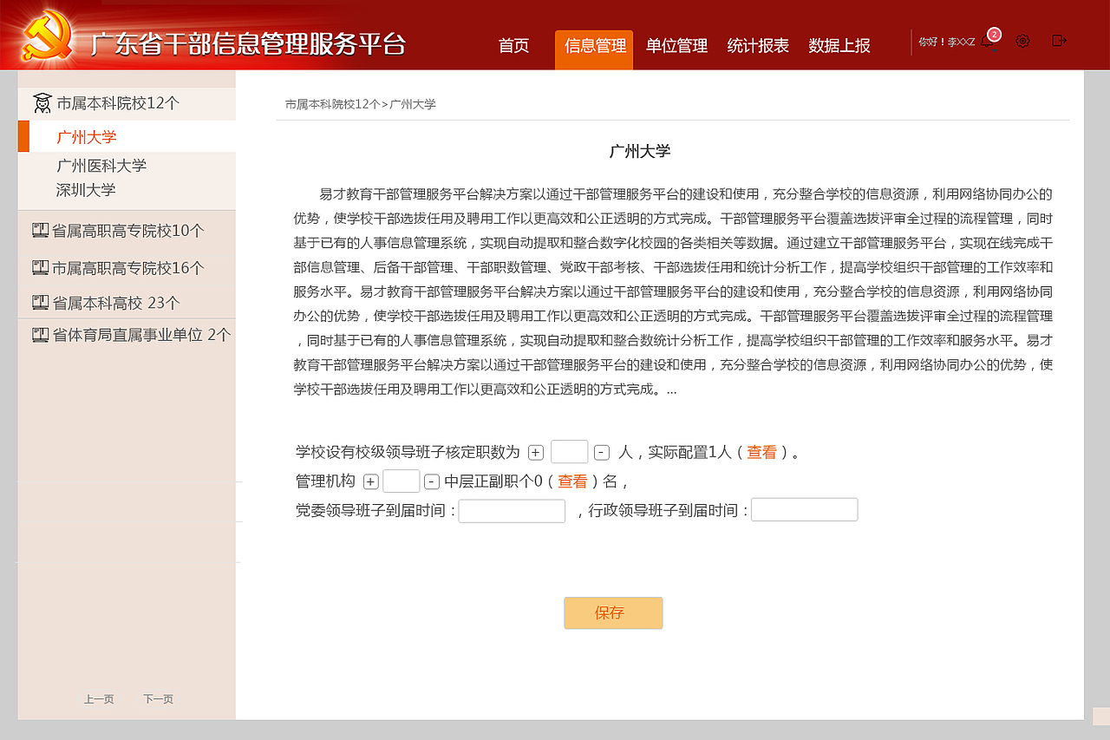1110x740 pixels.
Task: Focus 党委领导班子到届时间 field
Action: click(512, 511)
